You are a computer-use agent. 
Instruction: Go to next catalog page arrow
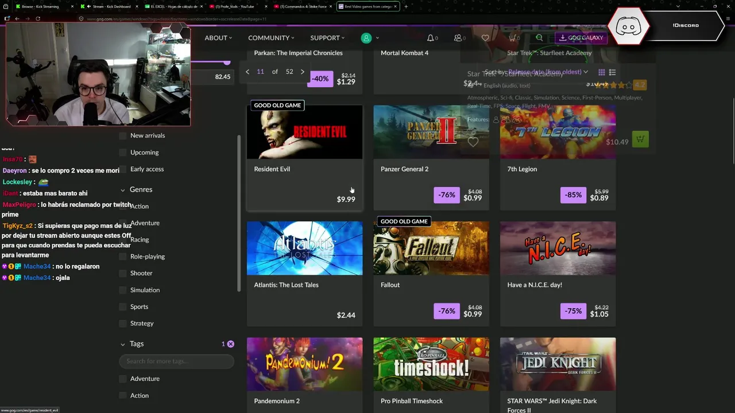(303, 72)
